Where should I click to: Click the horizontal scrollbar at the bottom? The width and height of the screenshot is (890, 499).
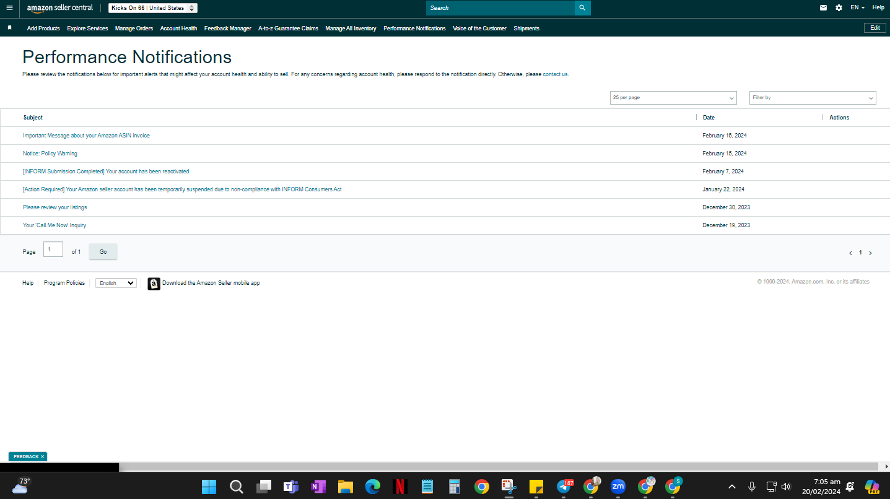[x=499, y=467]
